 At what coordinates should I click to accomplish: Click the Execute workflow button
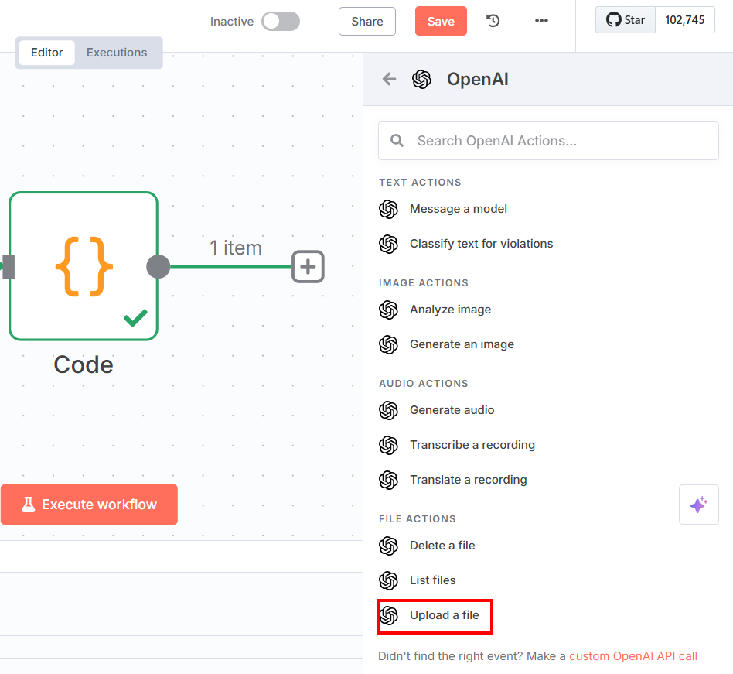[x=89, y=505]
